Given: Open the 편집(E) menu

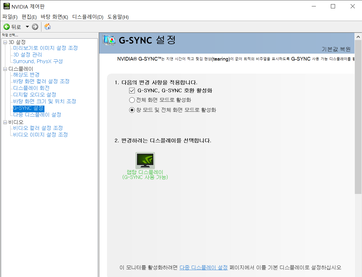Looking at the screenshot, I should click(29, 17).
